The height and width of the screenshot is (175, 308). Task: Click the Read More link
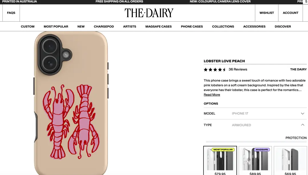(x=212, y=95)
